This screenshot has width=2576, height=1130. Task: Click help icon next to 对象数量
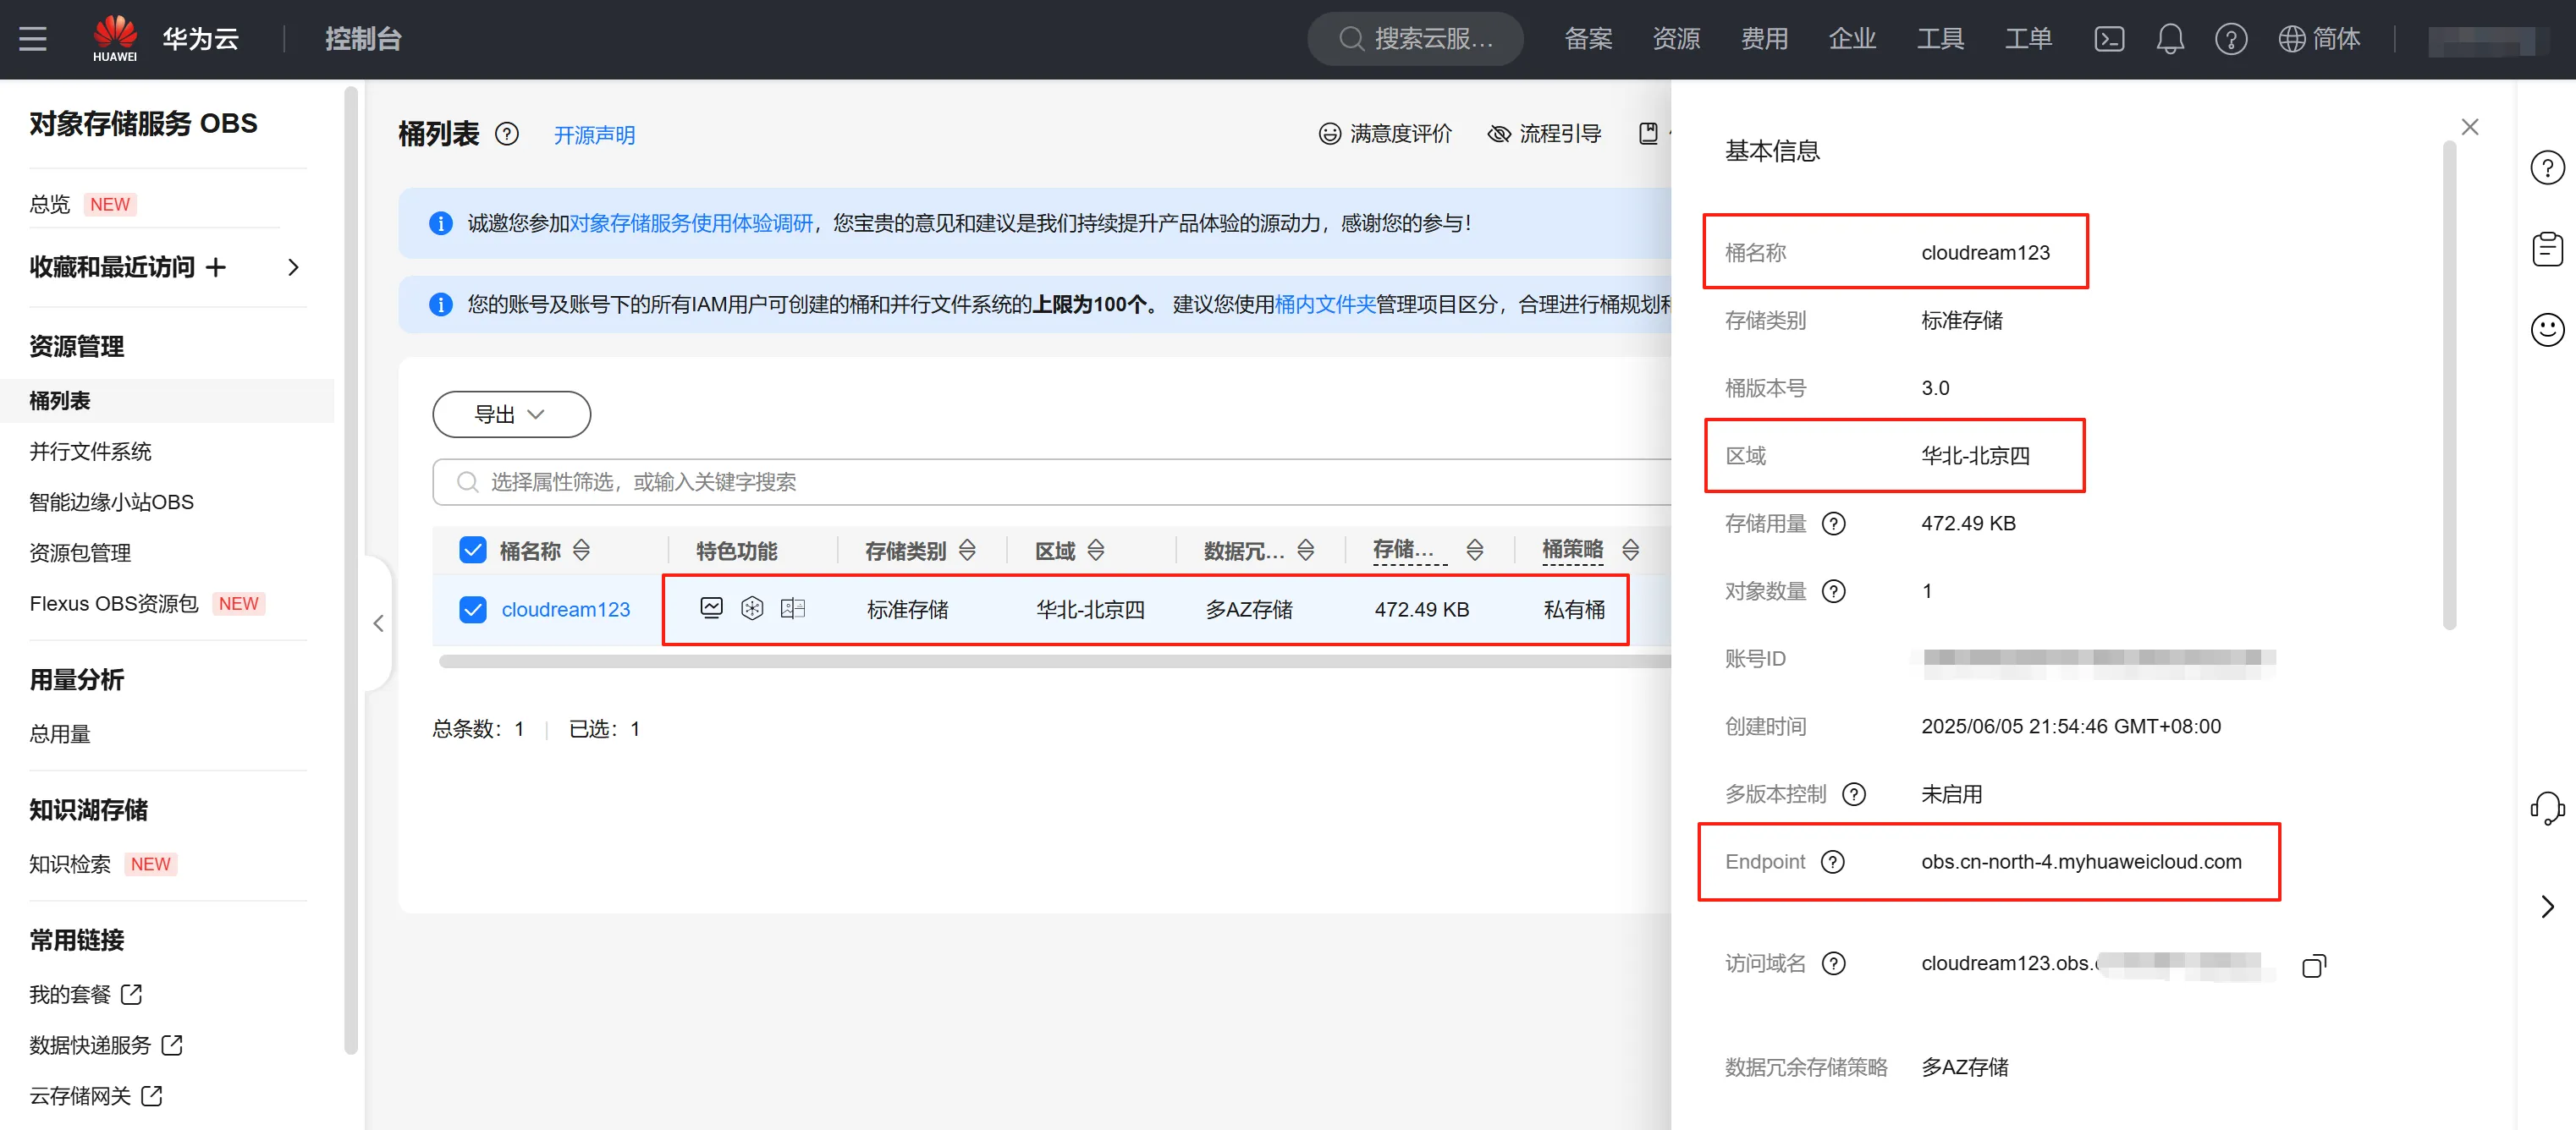click(1833, 591)
